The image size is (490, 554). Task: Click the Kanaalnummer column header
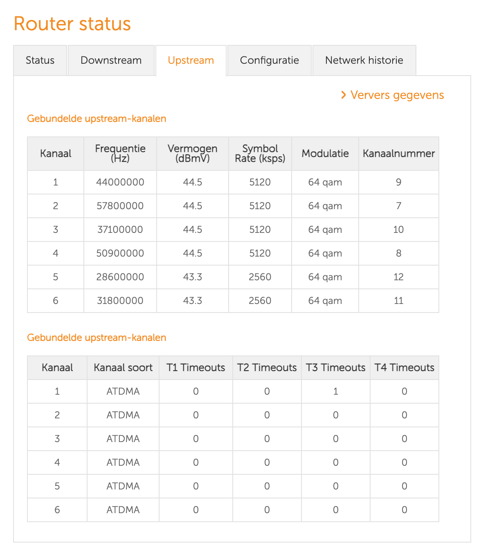tap(398, 154)
